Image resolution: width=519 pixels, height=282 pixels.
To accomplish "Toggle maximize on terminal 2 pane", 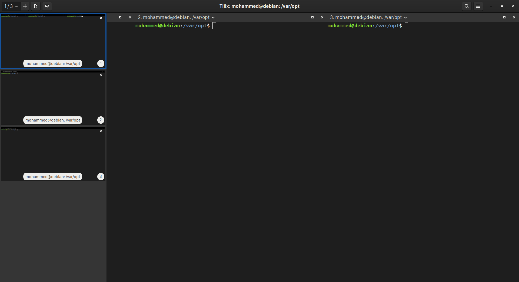I will pyautogui.click(x=312, y=17).
